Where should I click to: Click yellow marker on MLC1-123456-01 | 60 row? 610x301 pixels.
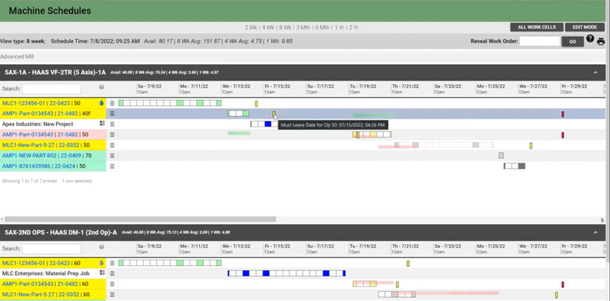pos(408,264)
